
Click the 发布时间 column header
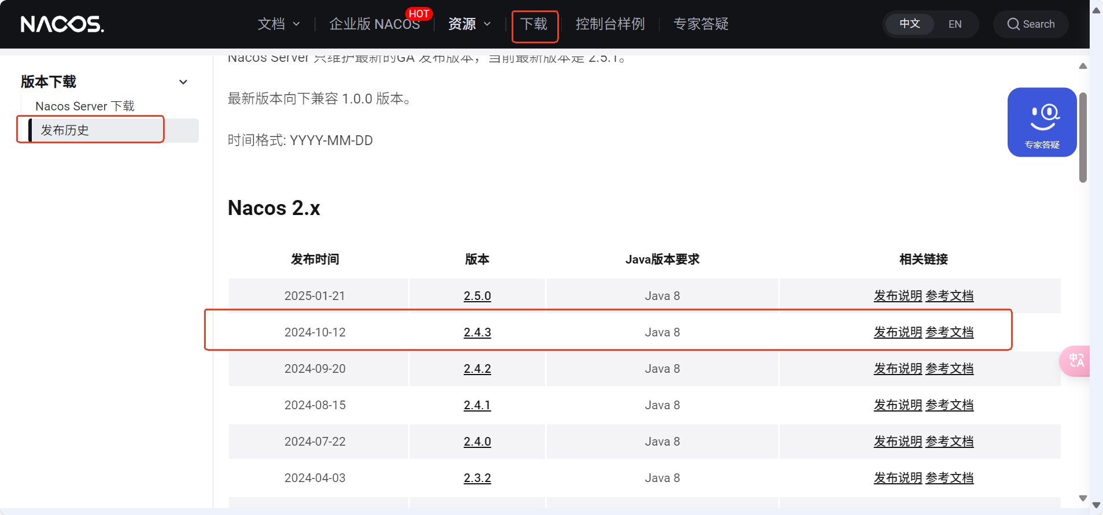[315, 260]
